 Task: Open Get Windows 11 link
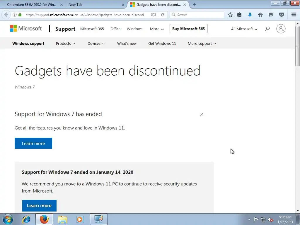(x=162, y=44)
